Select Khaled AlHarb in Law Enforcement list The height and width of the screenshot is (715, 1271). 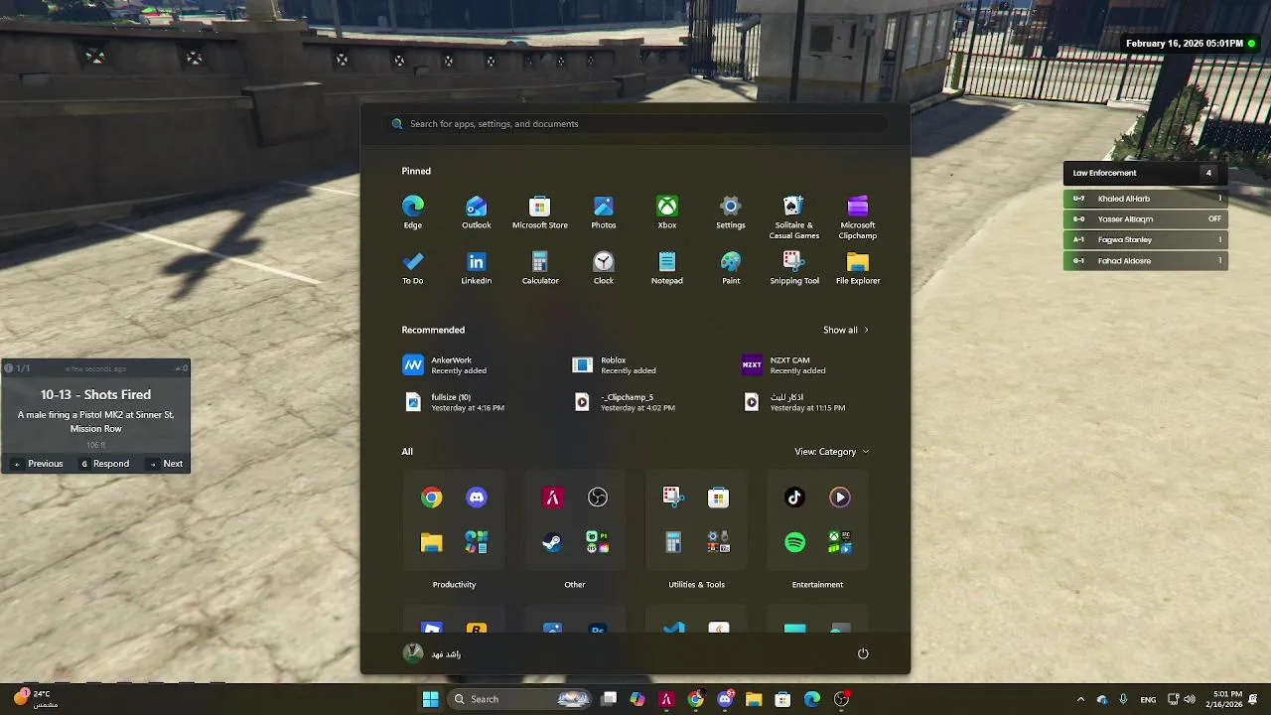pyautogui.click(x=1146, y=199)
